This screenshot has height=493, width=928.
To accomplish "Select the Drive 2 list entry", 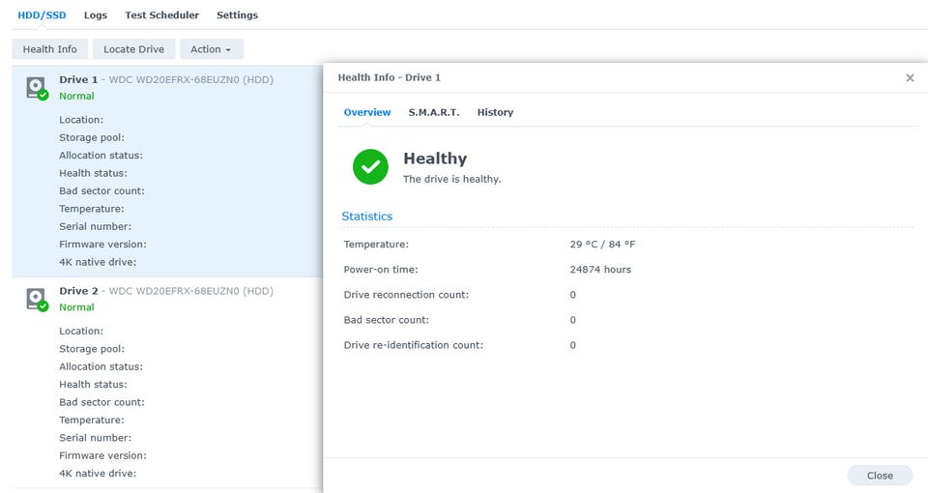I will (167, 383).
